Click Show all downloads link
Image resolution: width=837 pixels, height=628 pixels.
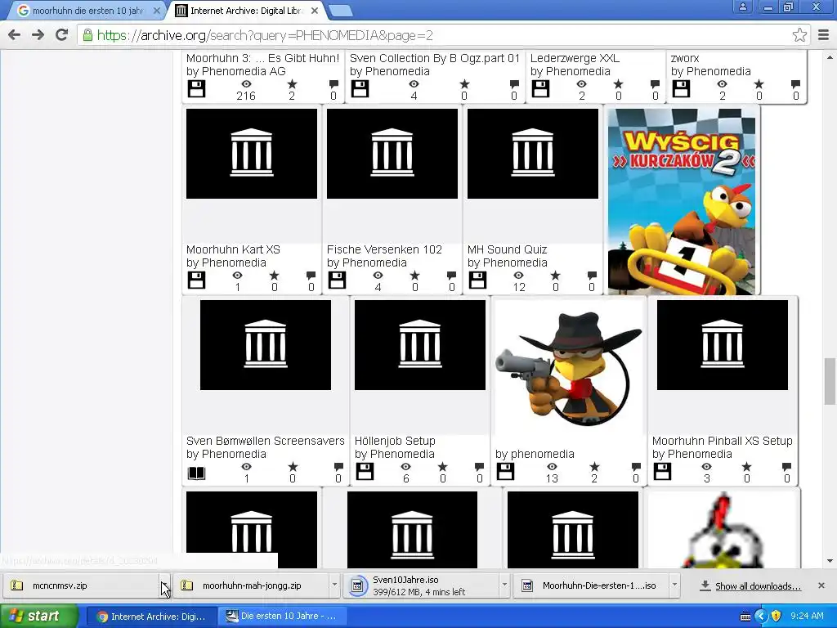pos(758,585)
